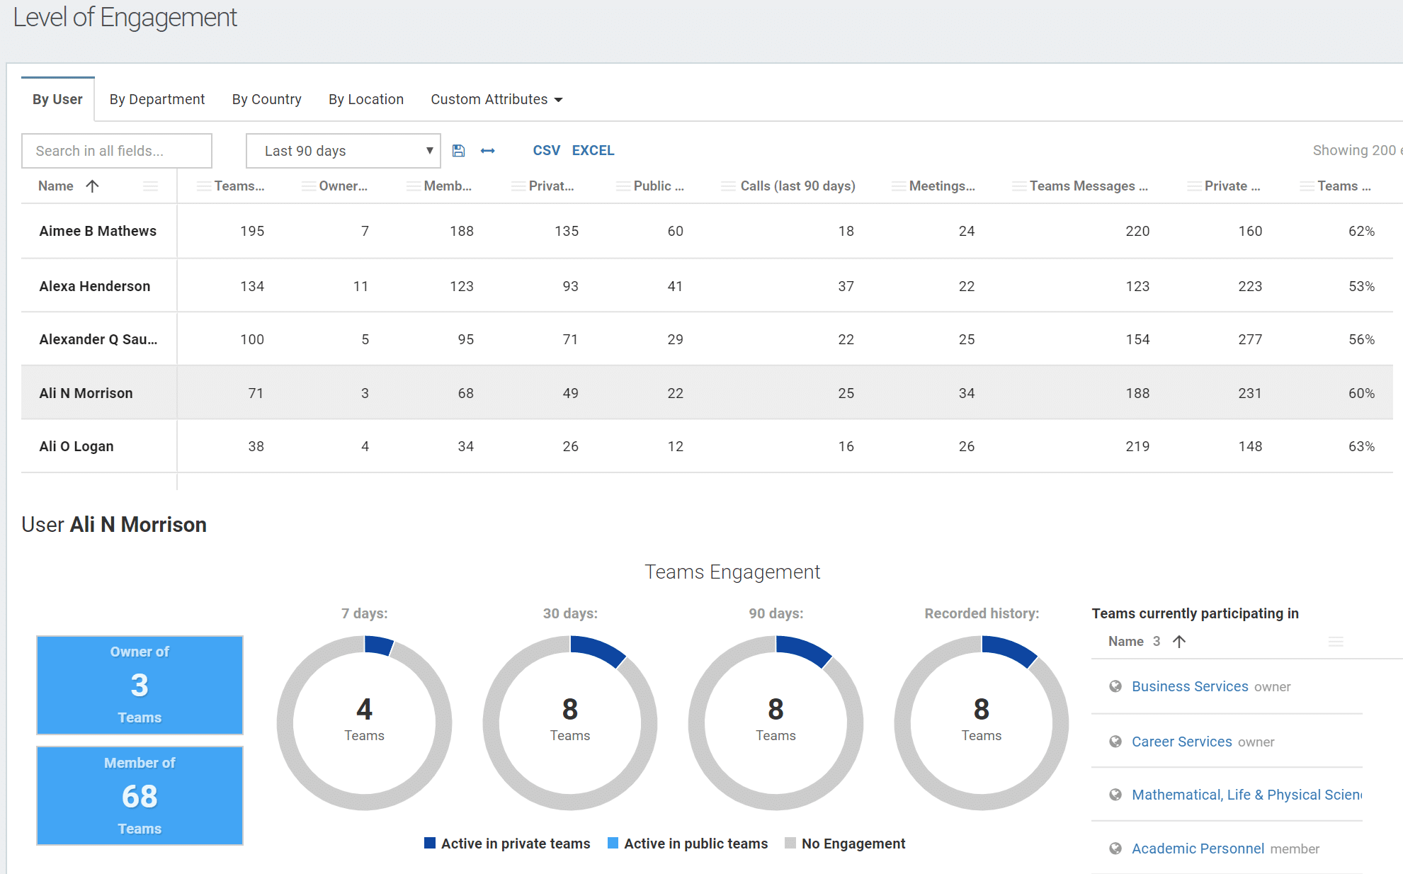Click globe icon beside Career Services
This screenshot has width=1403, height=874.
(x=1115, y=742)
